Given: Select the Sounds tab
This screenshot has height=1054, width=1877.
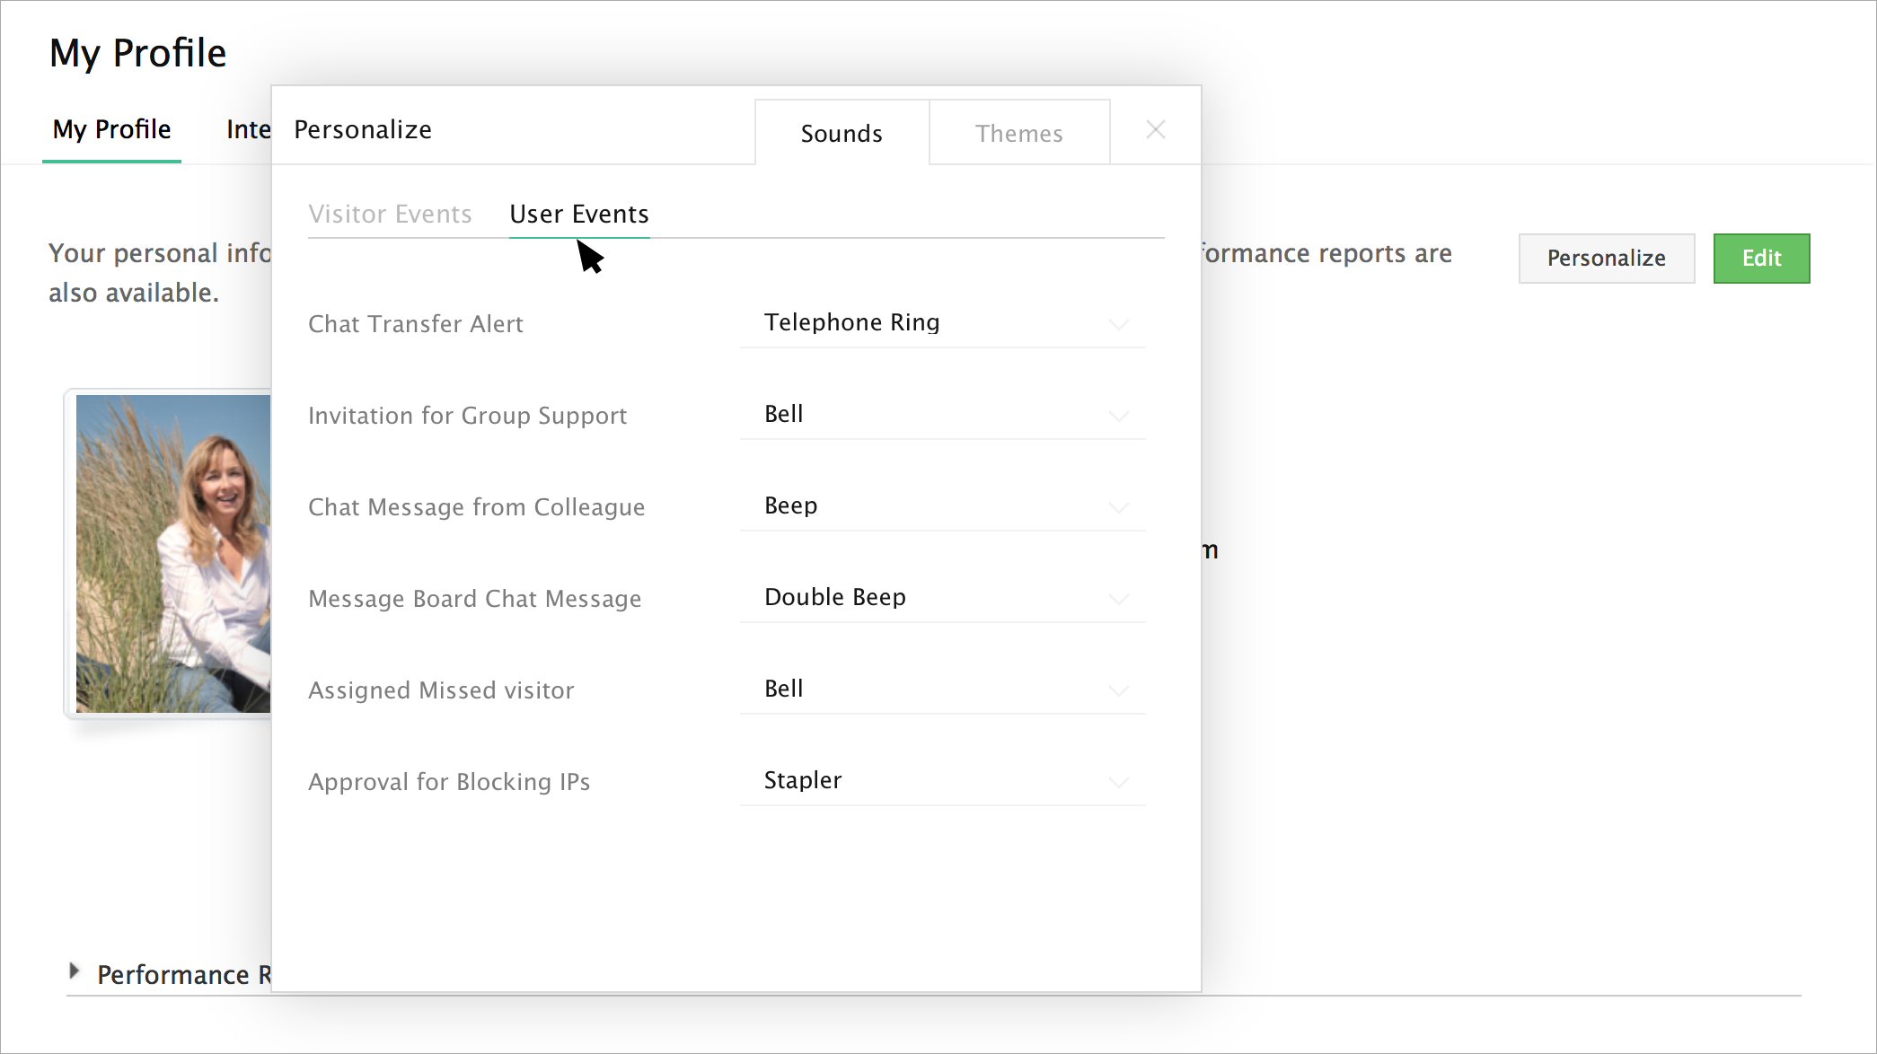Looking at the screenshot, I should click(841, 134).
